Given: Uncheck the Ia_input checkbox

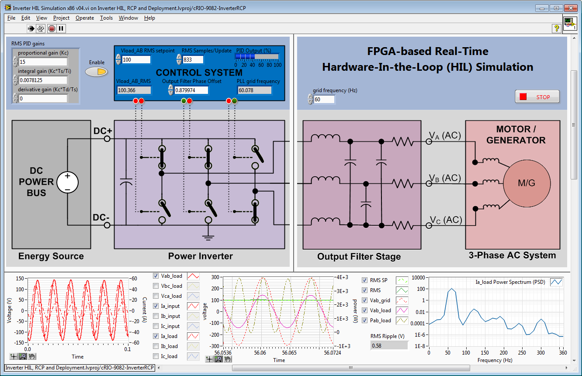Looking at the screenshot, I should tap(156, 306).
